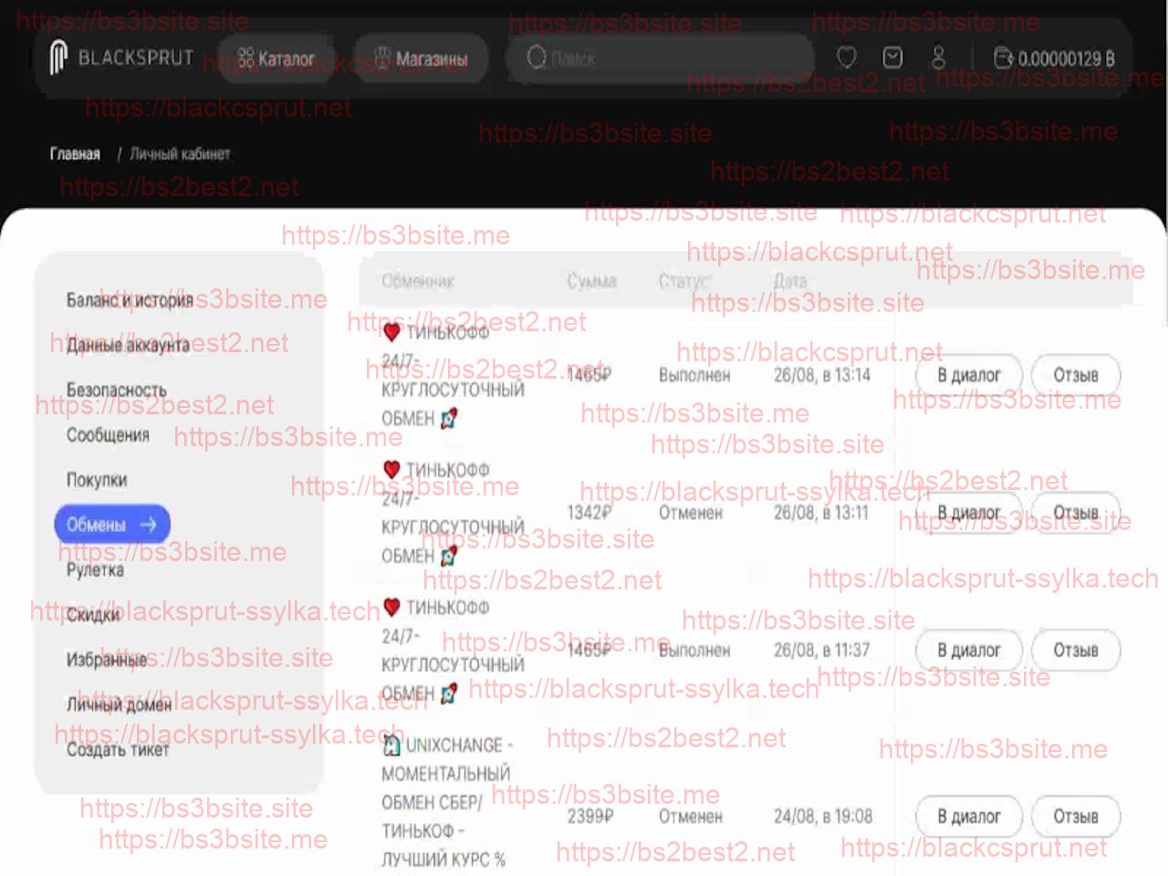Open UNIXCHANGE exchanger name
The image size is (1168, 876).
(x=447, y=802)
